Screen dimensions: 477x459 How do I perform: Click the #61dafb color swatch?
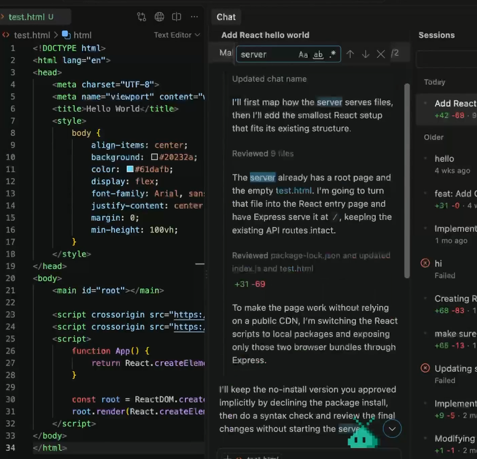tap(130, 169)
